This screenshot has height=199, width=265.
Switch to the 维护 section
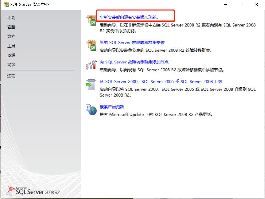click(x=11, y=36)
